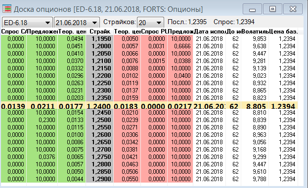Select strike 1,2500 cell

click(x=99, y=120)
